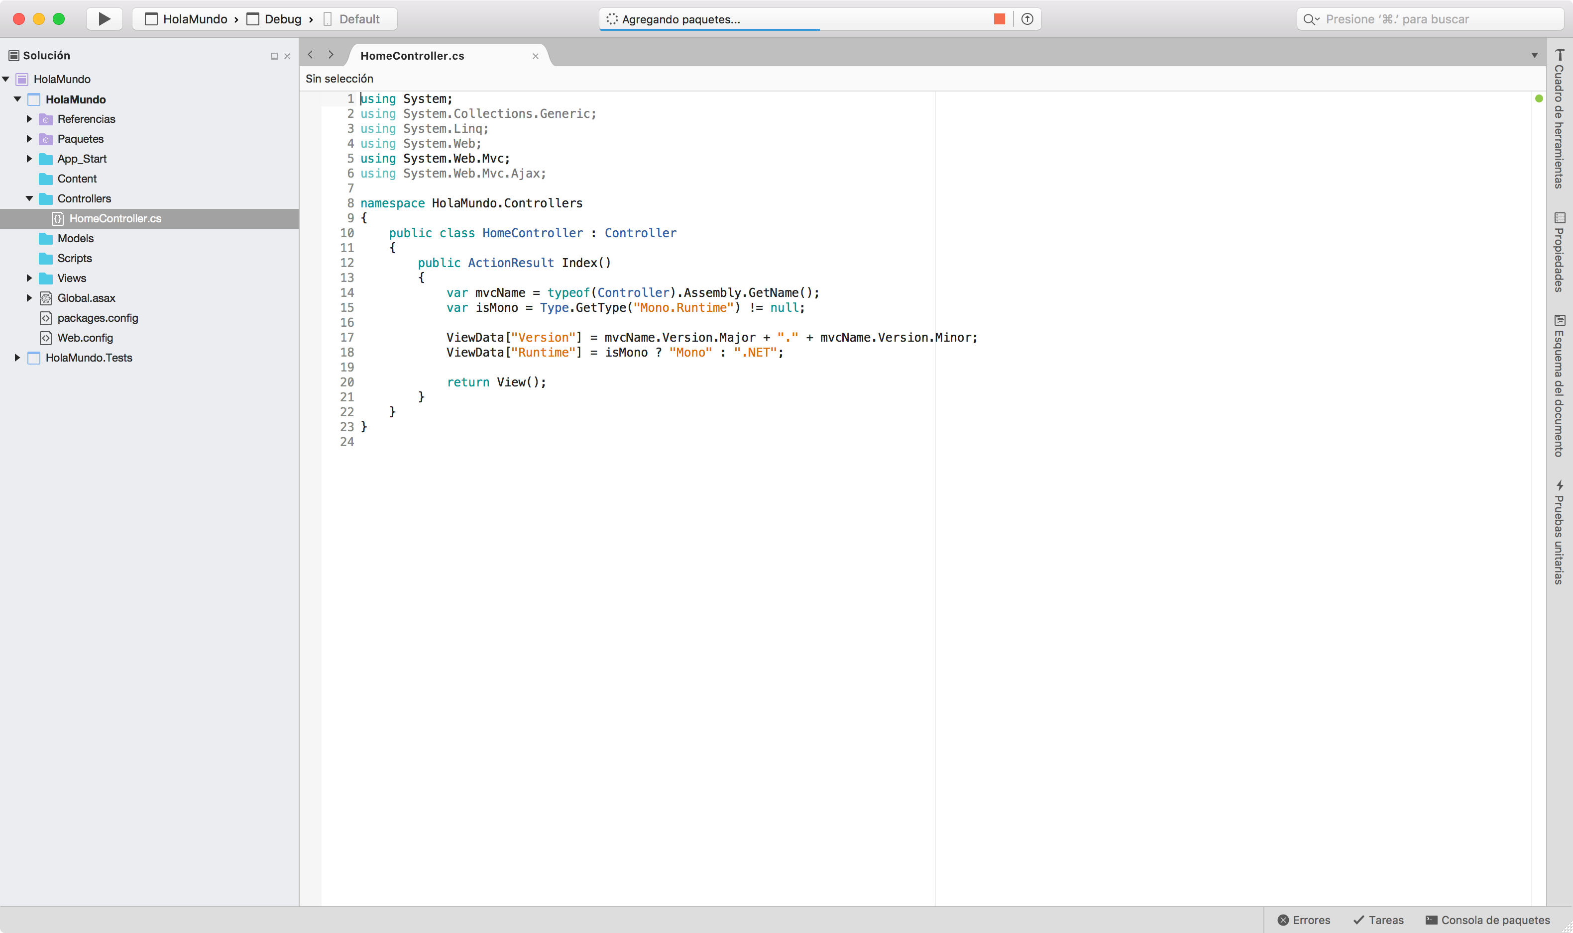Viewport: 1573px width, 933px height.
Task: Collapse the Controllers folder
Action: point(29,198)
